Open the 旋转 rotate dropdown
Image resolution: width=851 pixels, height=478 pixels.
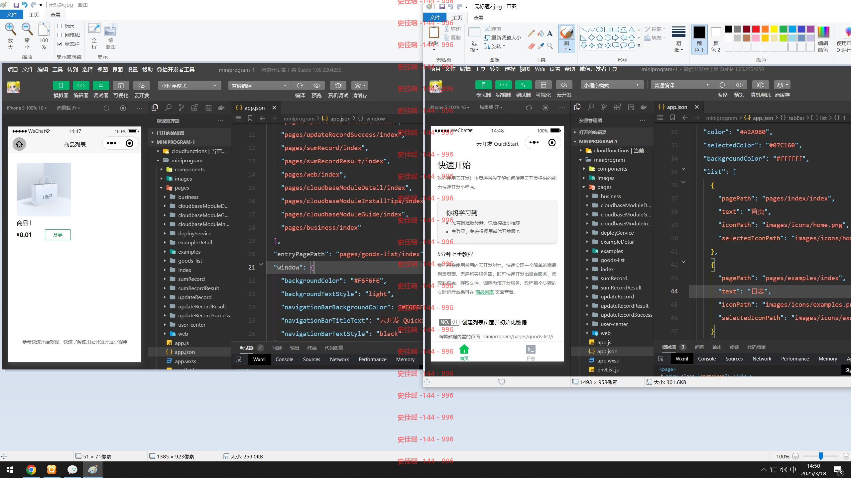click(495, 46)
